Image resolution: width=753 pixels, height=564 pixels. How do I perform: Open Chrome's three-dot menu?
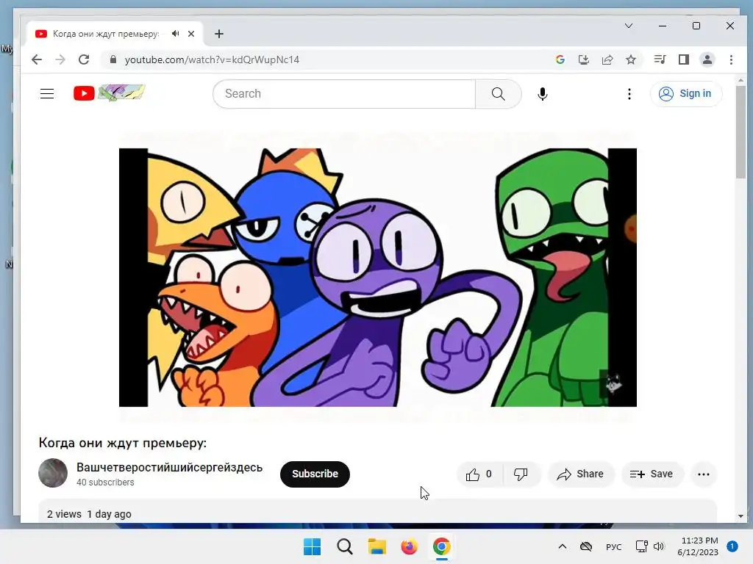[731, 59]
